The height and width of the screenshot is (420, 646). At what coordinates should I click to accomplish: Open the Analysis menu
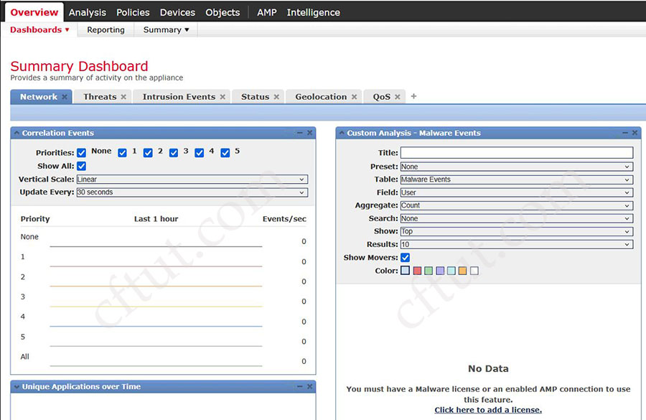coord(88,11)
